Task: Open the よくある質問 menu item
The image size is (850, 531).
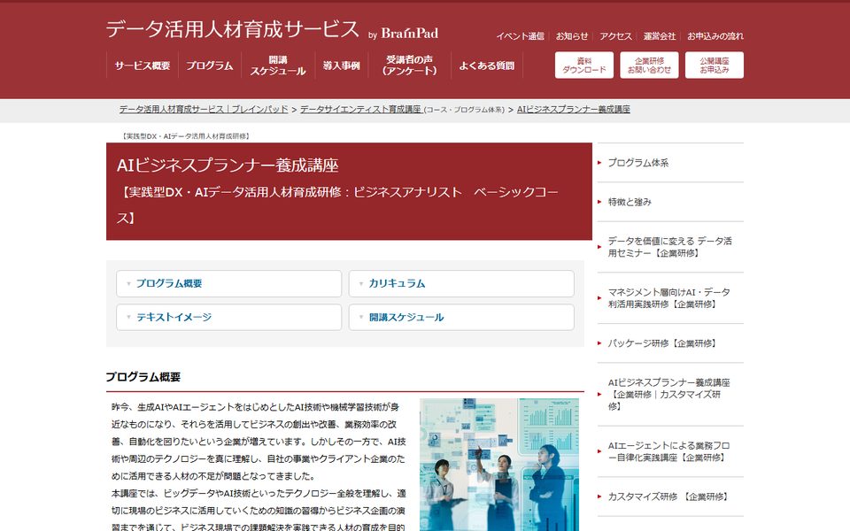Action: click(x=487, y=65)
